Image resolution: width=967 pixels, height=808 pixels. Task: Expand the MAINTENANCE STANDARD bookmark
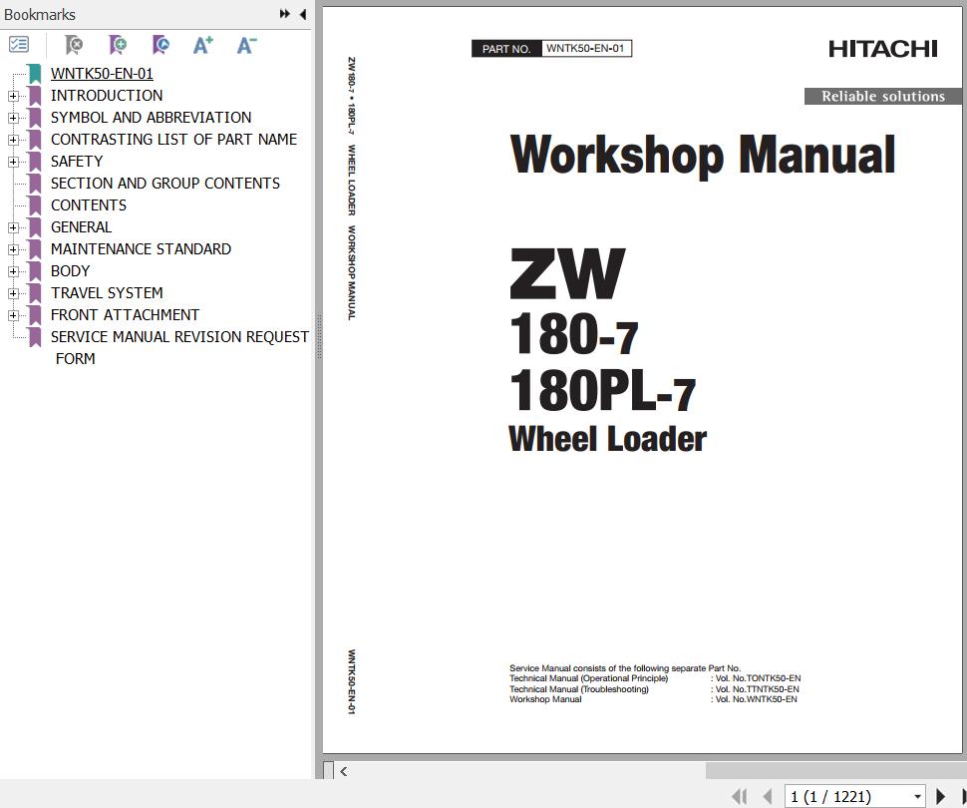tap(13, 249)
